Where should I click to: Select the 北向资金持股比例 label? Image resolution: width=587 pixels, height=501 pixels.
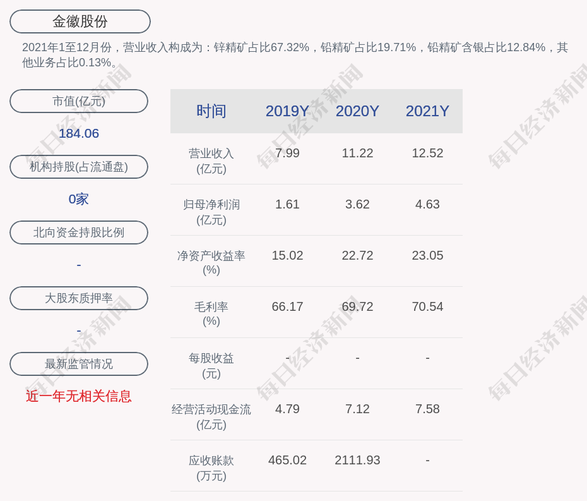(x=79, y=232)
